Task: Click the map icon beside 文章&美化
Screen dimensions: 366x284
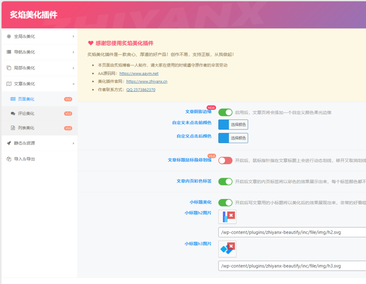Action: (x=9, y=84)
